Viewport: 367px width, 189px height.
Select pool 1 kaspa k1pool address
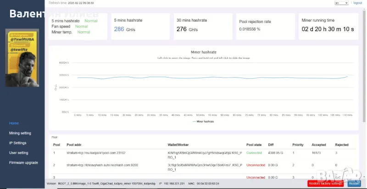pos(96,152)
